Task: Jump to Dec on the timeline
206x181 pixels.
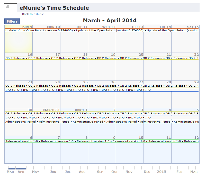Action: pos(147,172)
